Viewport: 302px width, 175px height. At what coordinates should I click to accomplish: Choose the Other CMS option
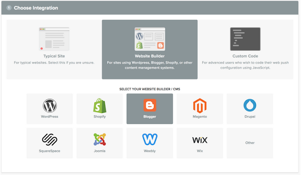click(250, 143)
